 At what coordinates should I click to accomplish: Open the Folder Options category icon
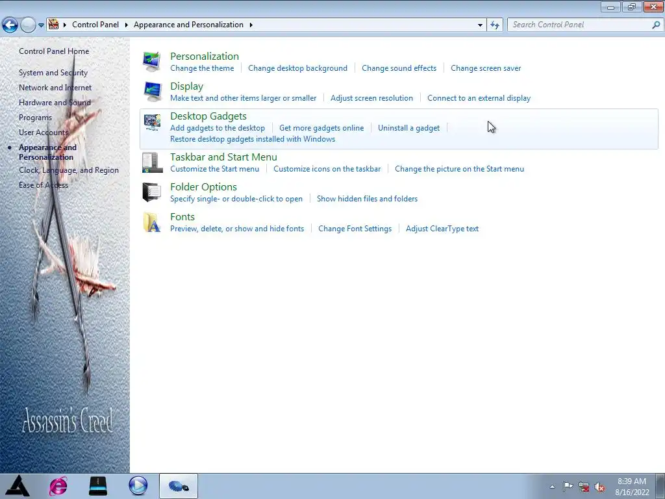(152, 192)
